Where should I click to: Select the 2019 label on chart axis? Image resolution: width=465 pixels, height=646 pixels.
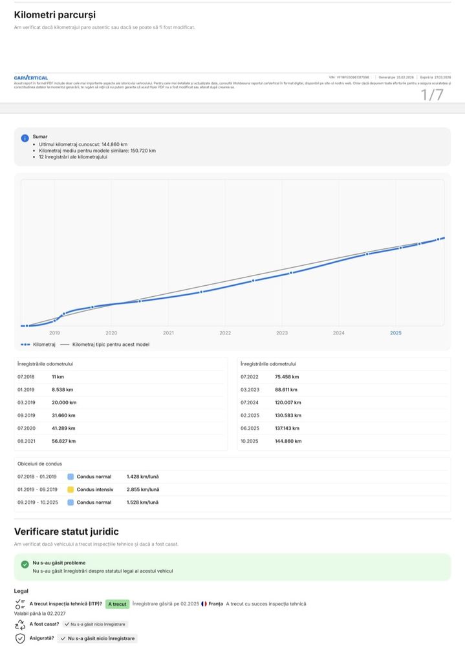[x=54, y=333]
